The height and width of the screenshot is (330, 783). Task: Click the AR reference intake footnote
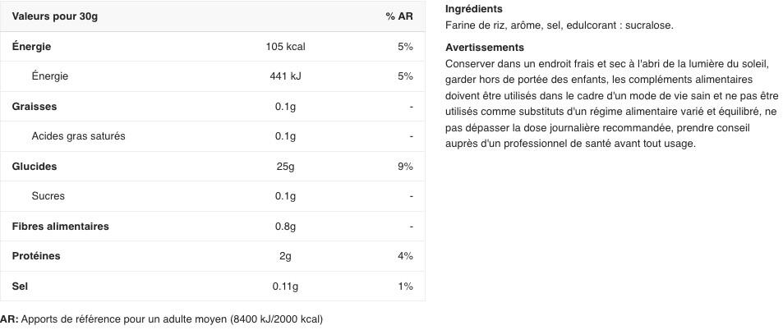coord(162,319)
